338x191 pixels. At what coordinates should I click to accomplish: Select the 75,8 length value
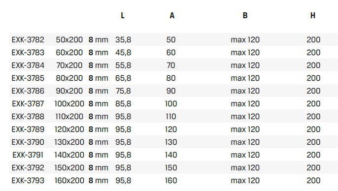(x=123, y=91)
